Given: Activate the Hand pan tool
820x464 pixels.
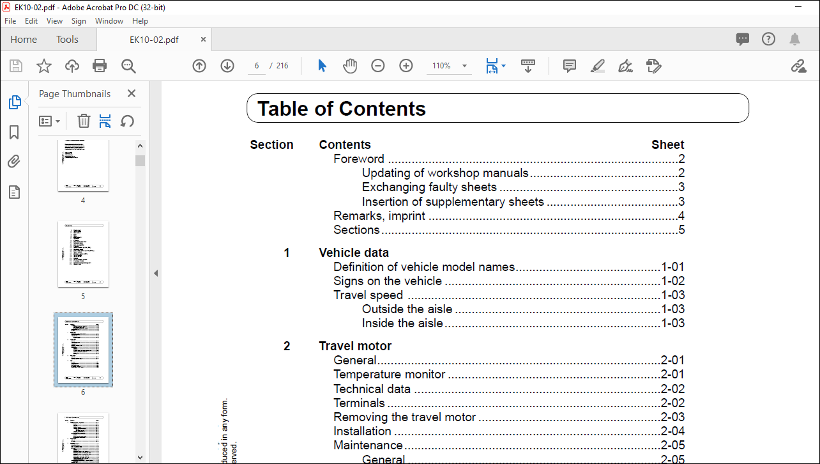Looking at the screenshot, I should click(350, 66).
